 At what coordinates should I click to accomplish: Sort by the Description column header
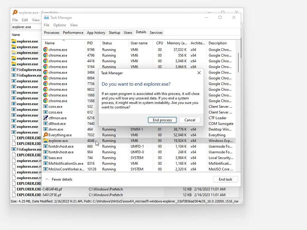[221, 43]
